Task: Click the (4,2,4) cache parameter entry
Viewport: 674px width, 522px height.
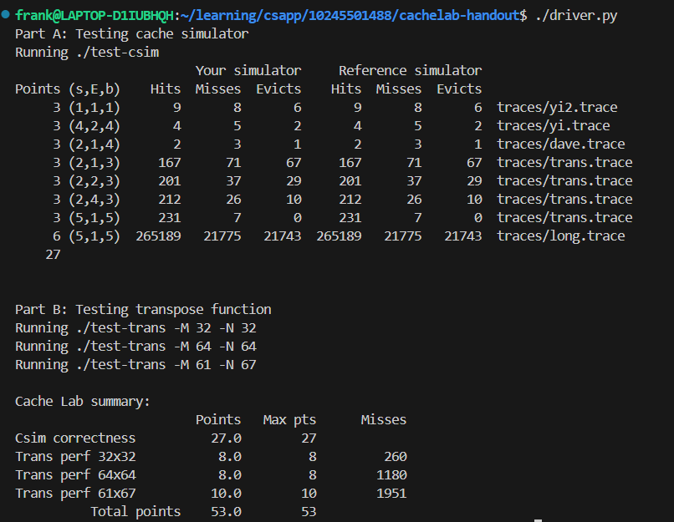Action: coord(94,126)
